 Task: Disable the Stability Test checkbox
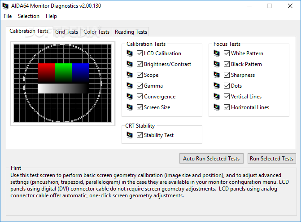coord(140,135)
